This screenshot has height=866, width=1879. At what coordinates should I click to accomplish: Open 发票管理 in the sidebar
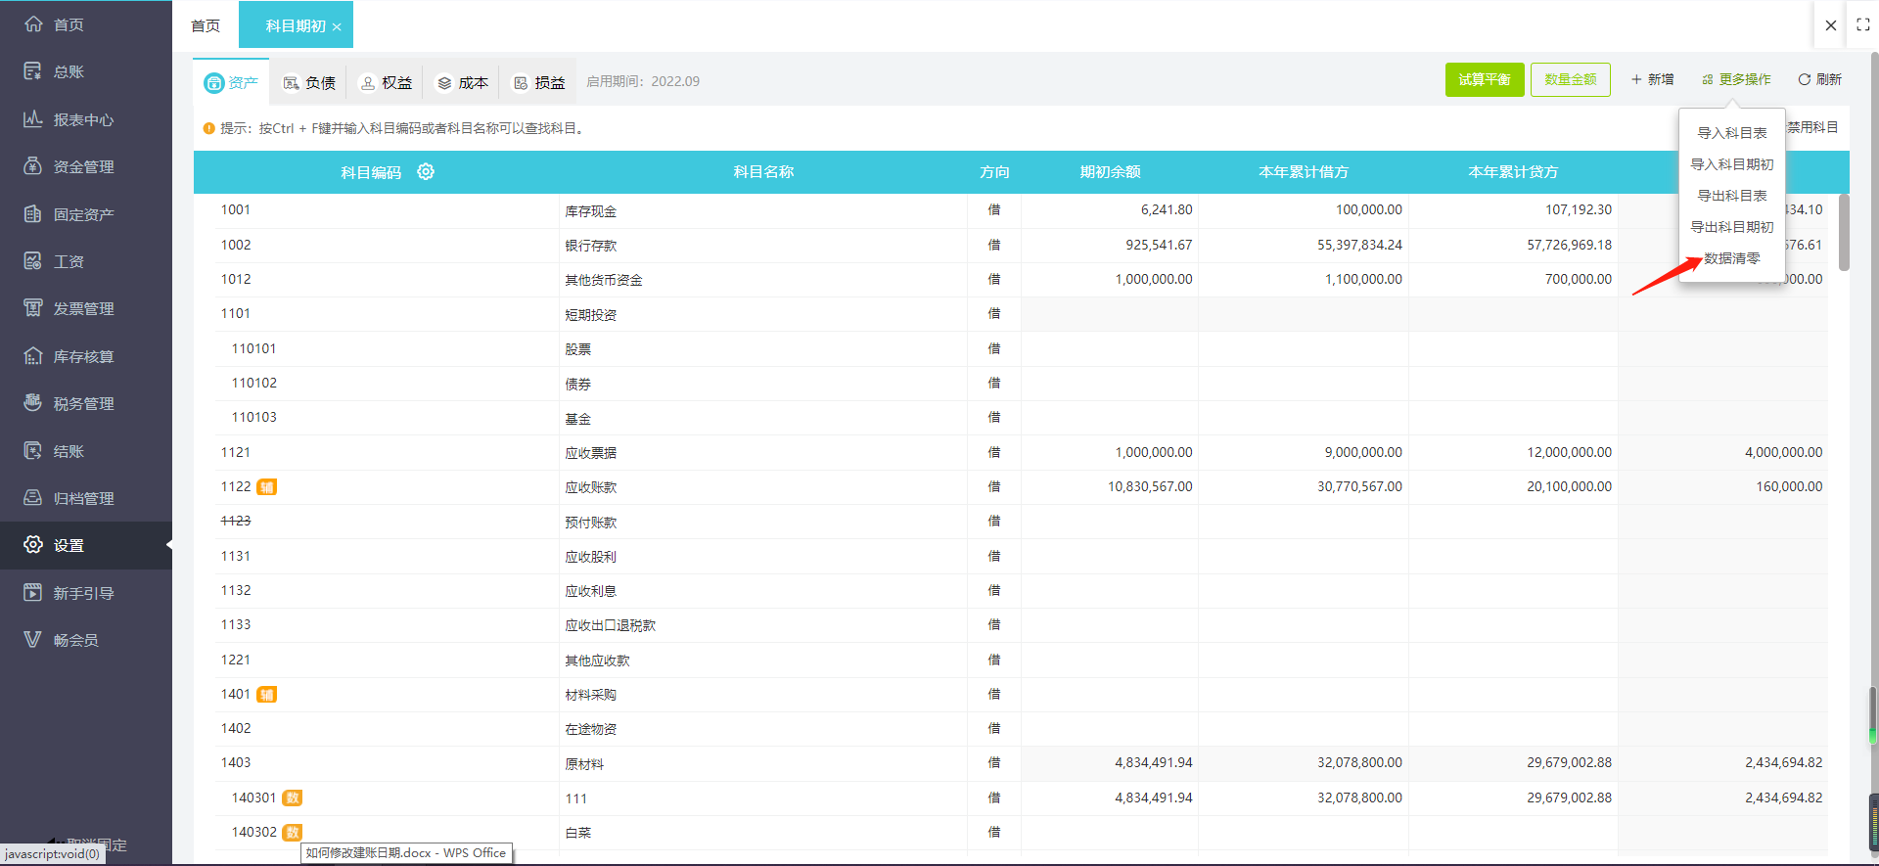pyautogui.click(x=83, y=309)
